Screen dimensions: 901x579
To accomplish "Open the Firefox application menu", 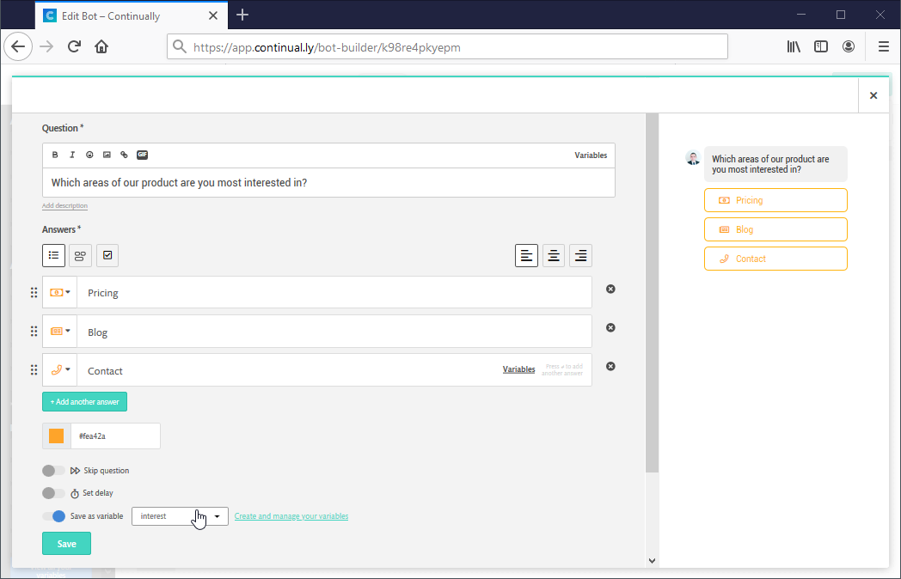I will [x=883, y=46].
